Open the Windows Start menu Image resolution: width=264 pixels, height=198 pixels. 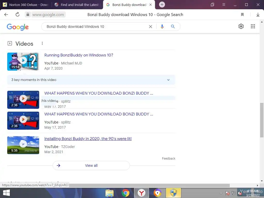pyautogui.click(x=6, y=193)
